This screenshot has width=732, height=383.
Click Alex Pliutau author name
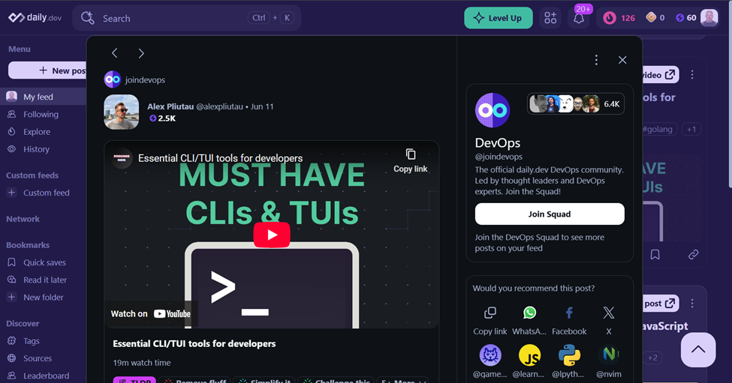(x=170, y=106)
